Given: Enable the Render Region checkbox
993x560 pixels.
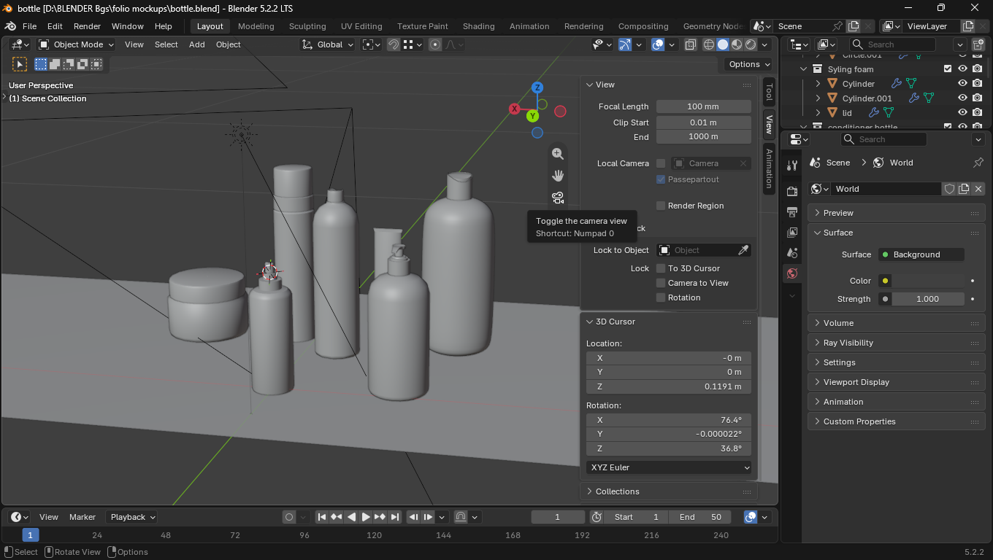Looking at the screenshot, I should 661,206.
